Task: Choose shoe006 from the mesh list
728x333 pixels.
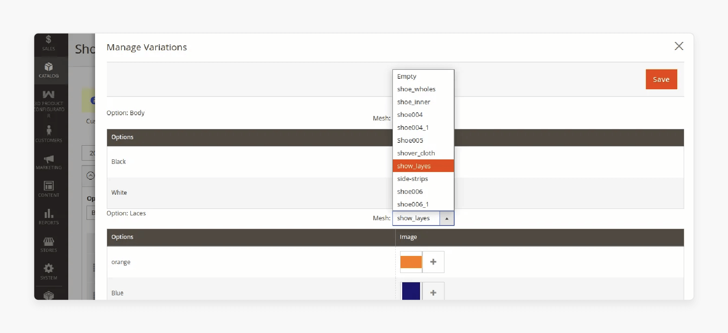Action: coord(423,191)
